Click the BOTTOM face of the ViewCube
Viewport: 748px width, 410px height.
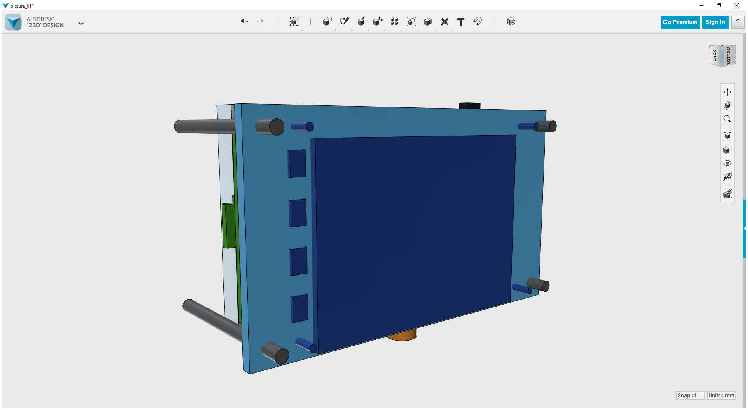coord(729,56)
